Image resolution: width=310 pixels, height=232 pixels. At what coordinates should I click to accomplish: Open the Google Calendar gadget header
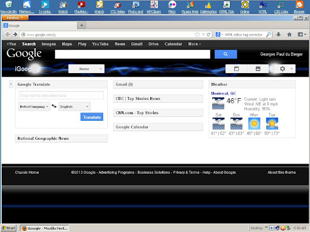tap(158, 127)
